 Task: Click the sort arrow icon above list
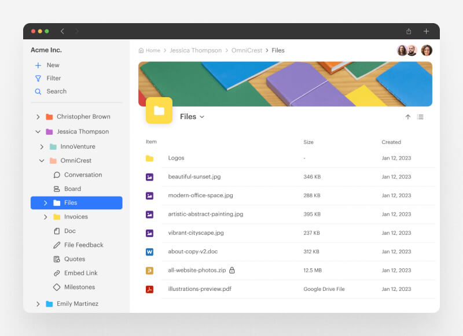[408, 117]
